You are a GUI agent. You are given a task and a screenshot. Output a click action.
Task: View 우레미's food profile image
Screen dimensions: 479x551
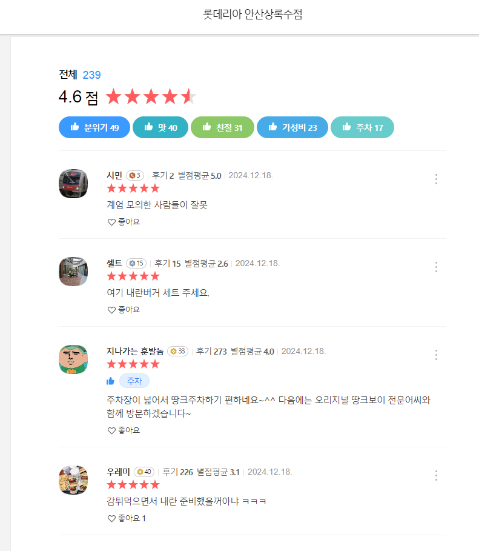73,480
